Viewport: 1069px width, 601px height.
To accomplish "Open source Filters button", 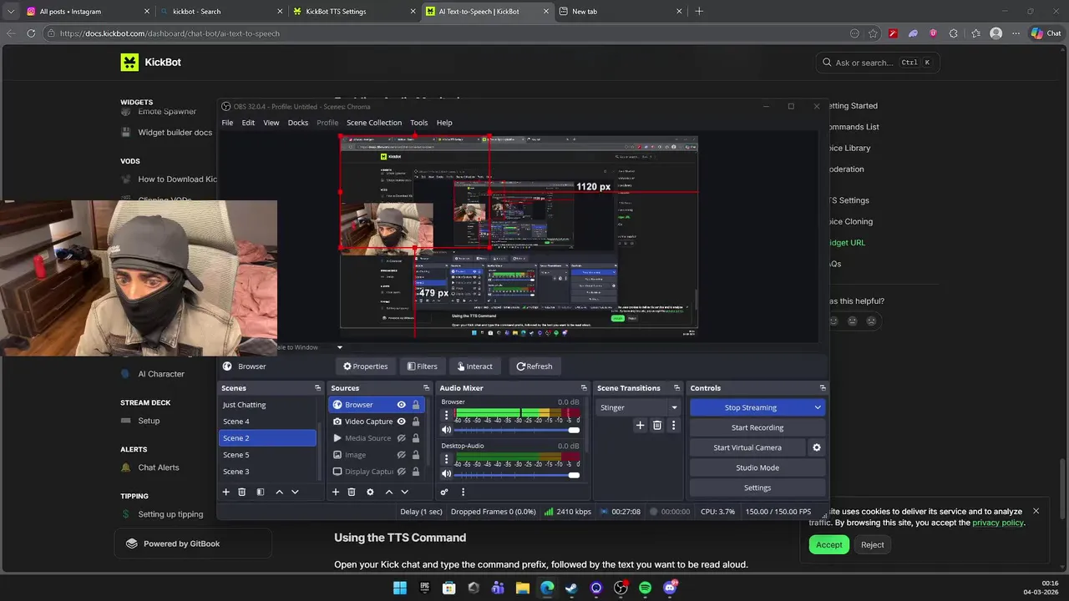I will (423, 366).
